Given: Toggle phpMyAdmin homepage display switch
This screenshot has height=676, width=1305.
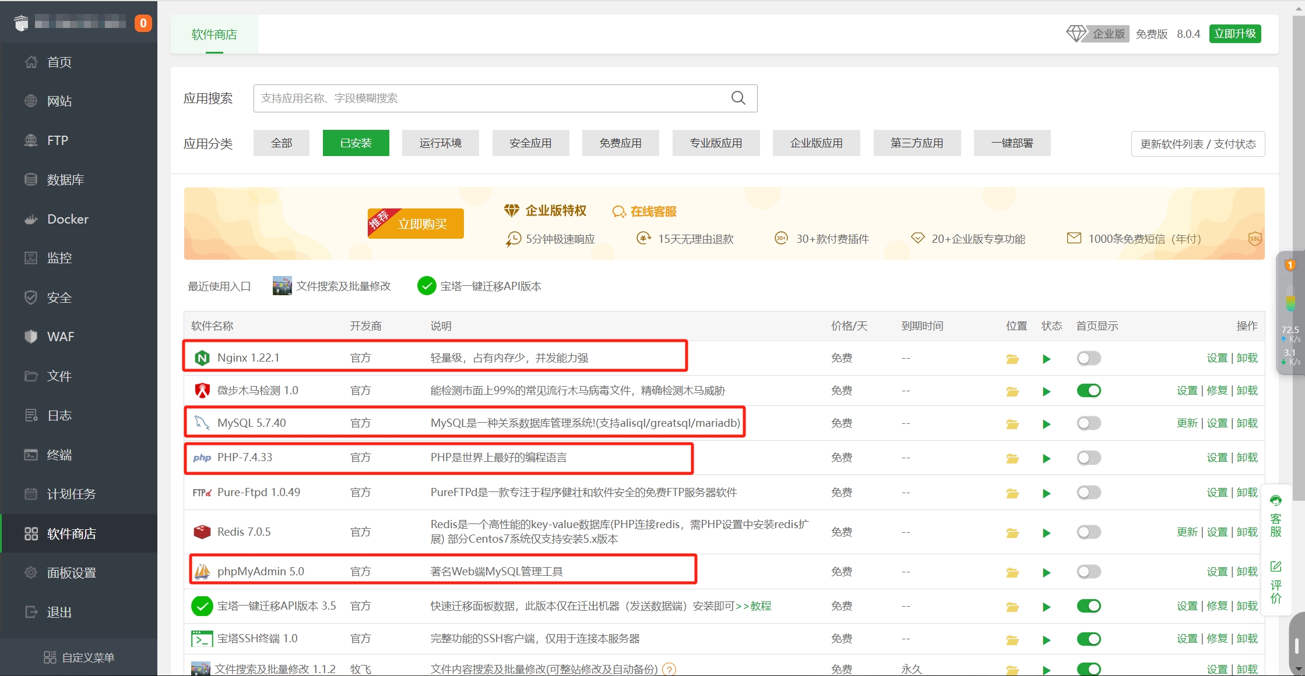Looking at the screenshot, I should coord(1089,572).
